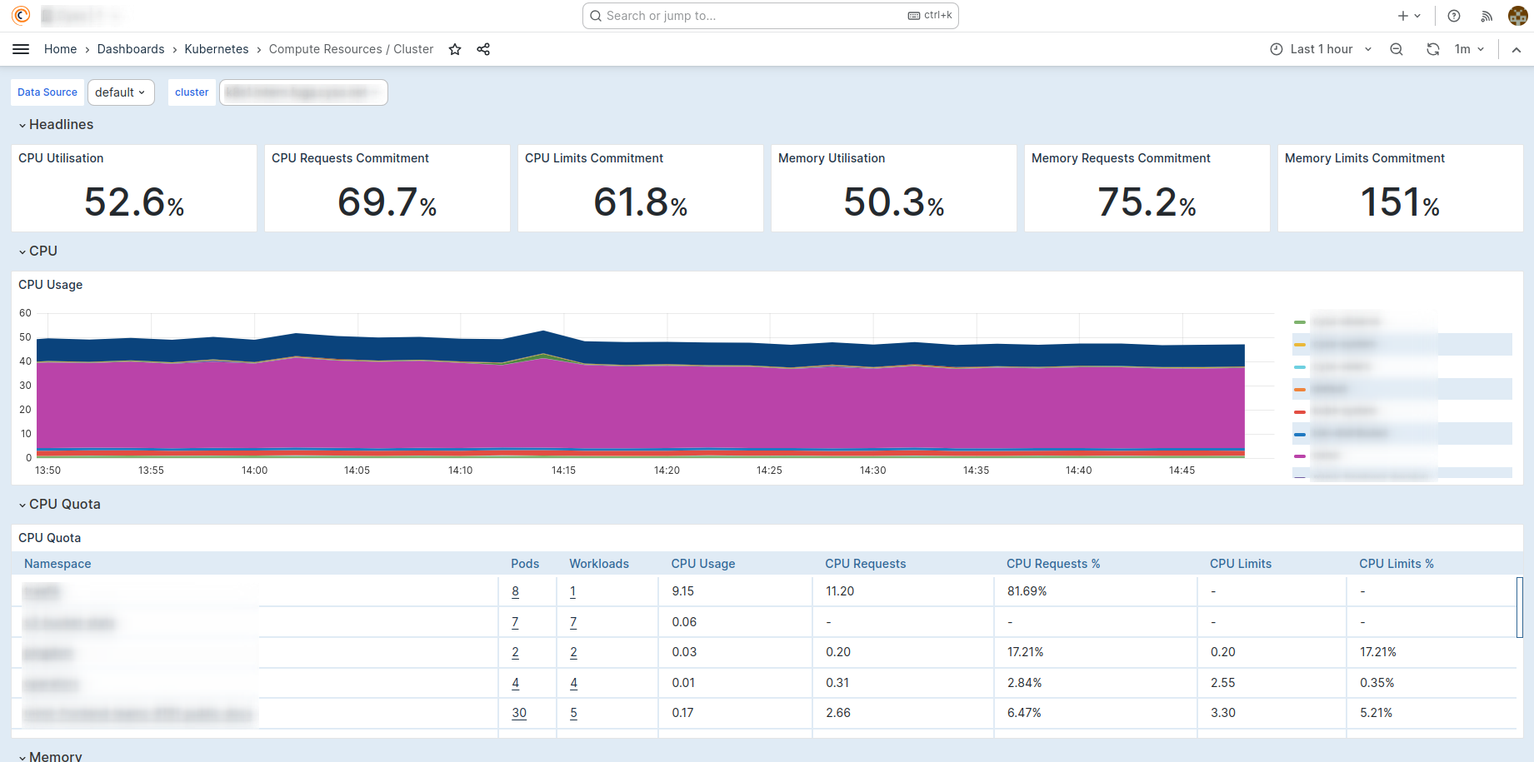This screenshot has width=1534, height=762.
Task: Open the news feed icon
Action: click(1486, 16)
